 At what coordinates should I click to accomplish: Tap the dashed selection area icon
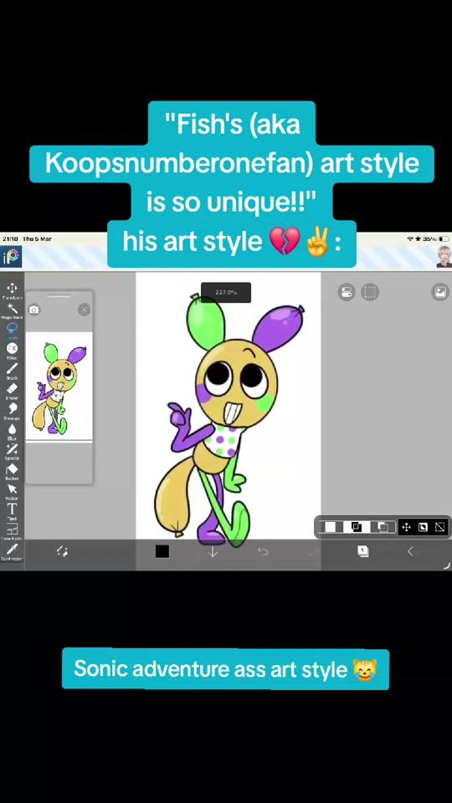click(x=369, y=292)
